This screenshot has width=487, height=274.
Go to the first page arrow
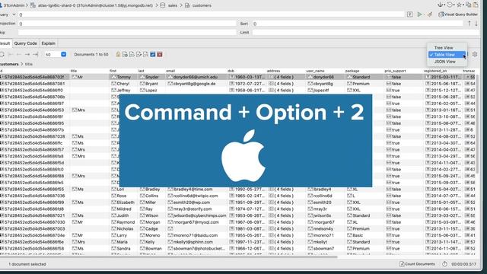click(11, 54)
